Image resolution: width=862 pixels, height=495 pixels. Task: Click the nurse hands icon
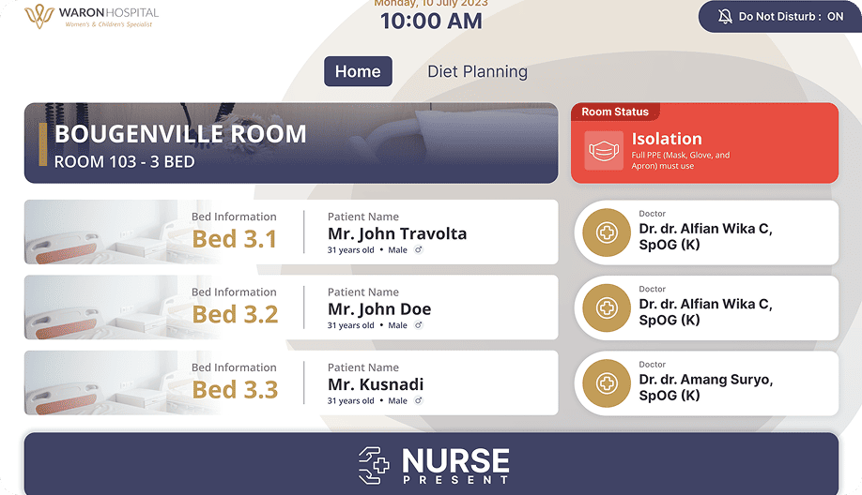point(374,465)
